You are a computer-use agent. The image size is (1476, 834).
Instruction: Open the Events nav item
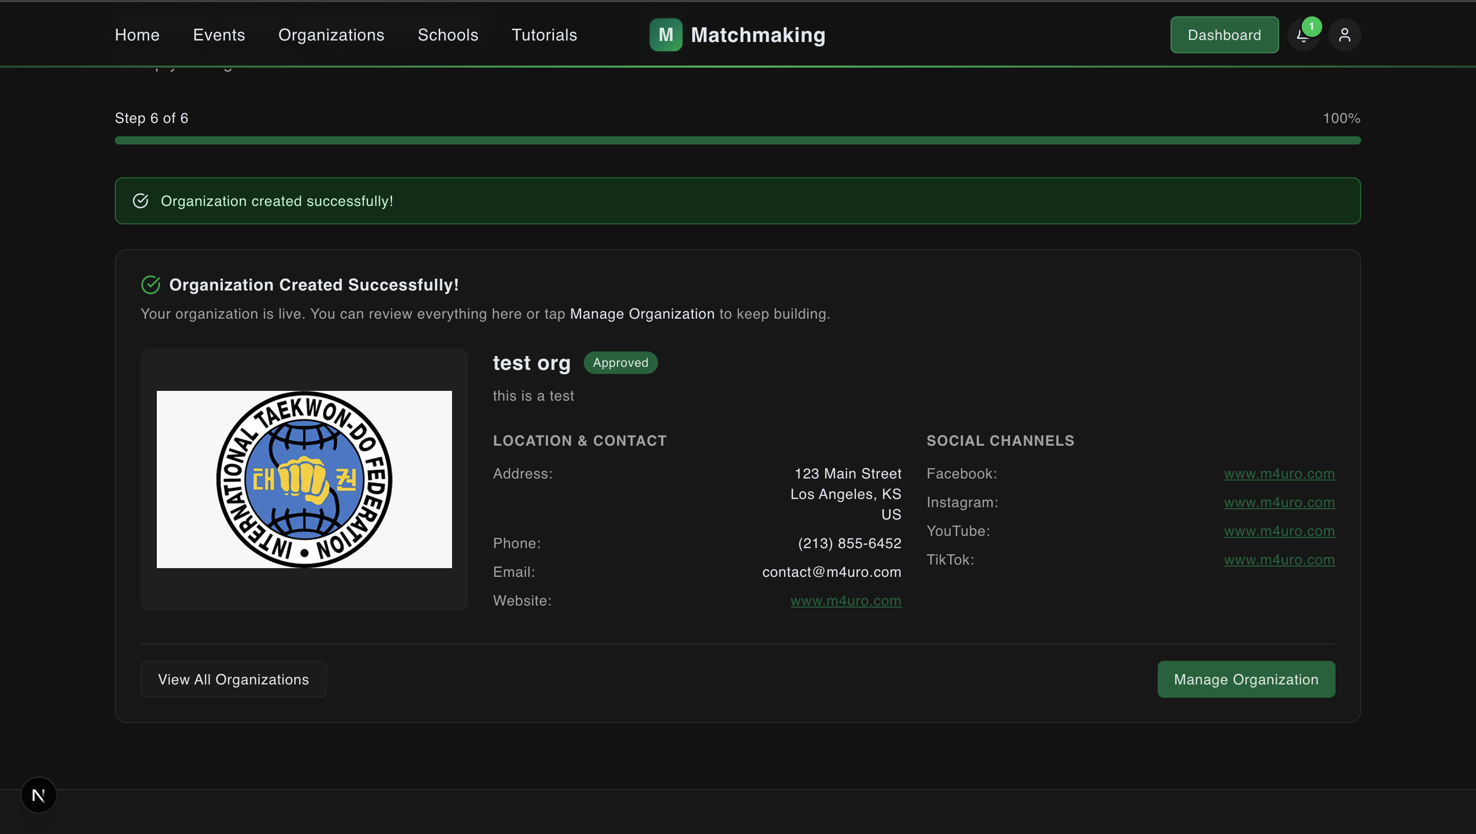tap(219, 35)
